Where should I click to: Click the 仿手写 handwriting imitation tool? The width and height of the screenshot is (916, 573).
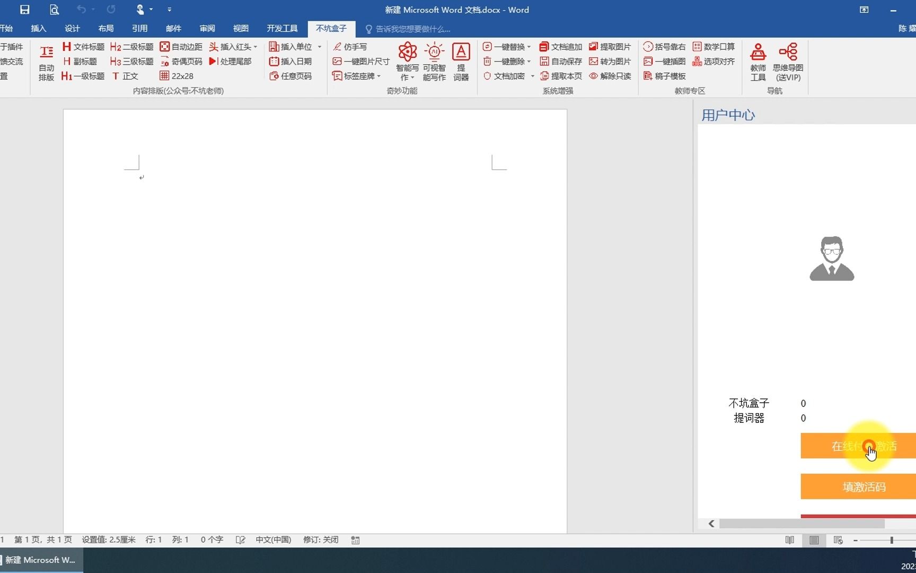350,47
